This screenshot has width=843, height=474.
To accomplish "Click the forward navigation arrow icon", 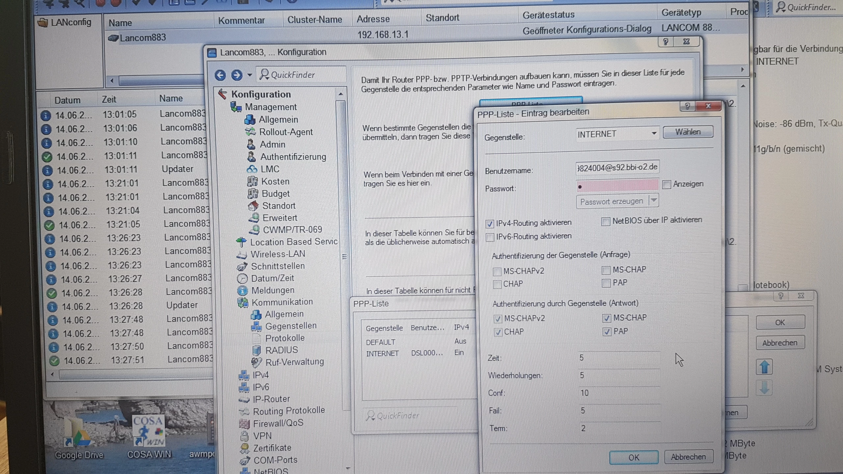I will (236, 75).
